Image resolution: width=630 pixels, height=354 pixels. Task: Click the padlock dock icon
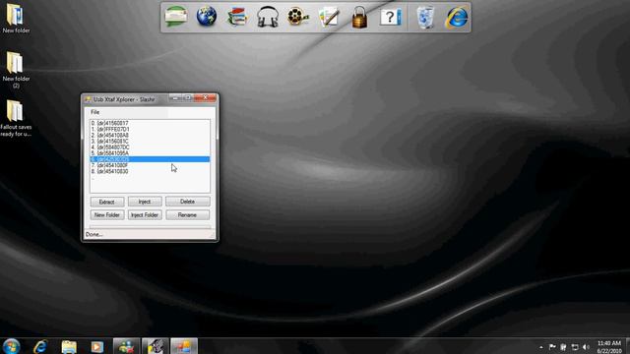click(x=359, y=18)
